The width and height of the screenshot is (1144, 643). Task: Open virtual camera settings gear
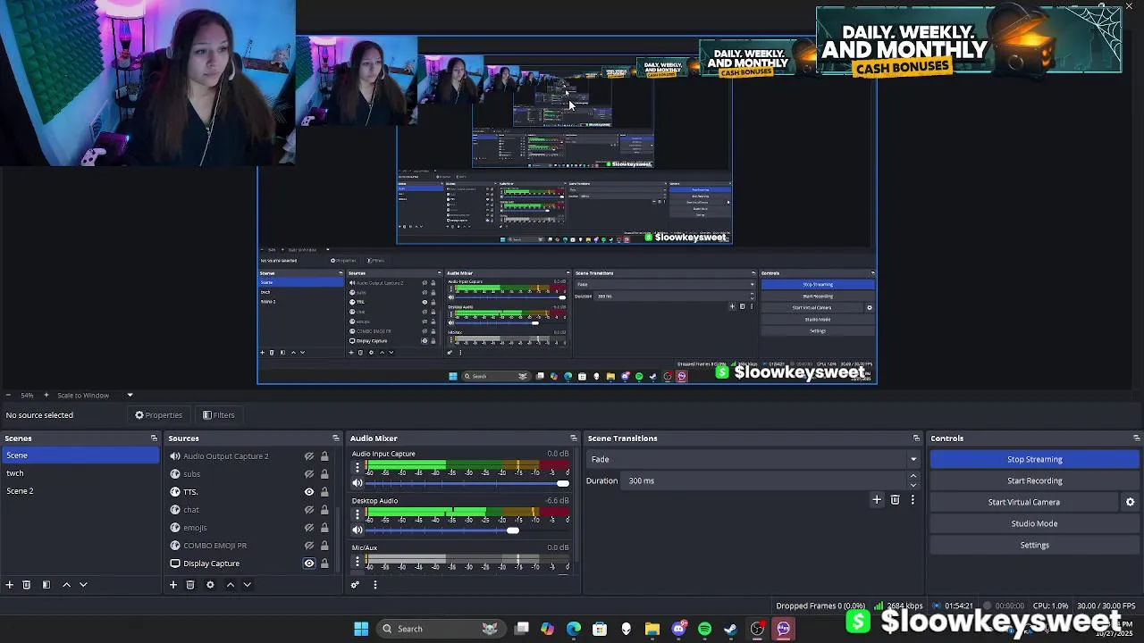coord(1130,502)
